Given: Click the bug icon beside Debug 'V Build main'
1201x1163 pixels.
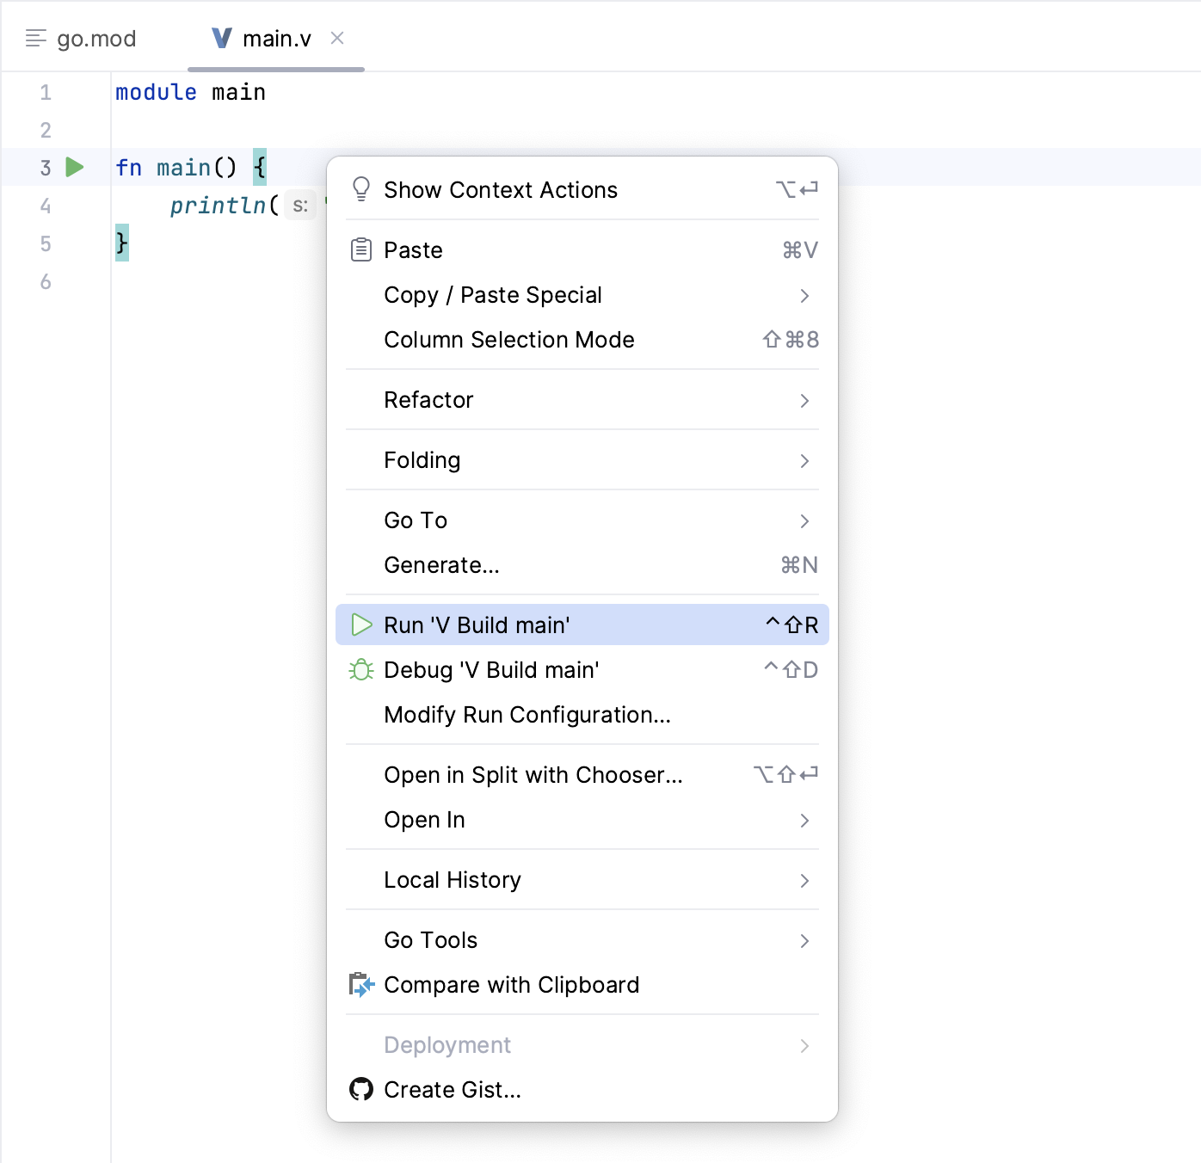Looking at the screenshot, I should (361, 670).
